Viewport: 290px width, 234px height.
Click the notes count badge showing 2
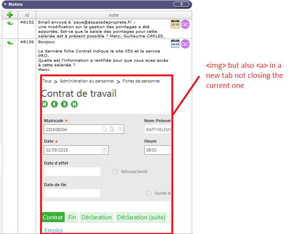coord(181,4)
